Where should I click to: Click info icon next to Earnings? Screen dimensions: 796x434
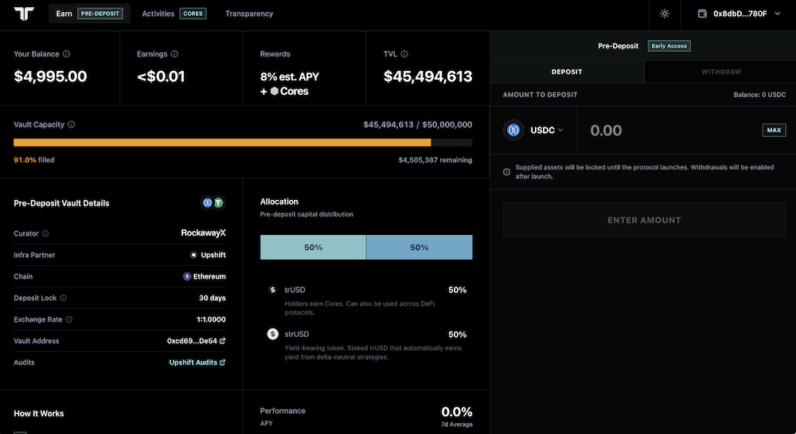[x=174, y=54]
